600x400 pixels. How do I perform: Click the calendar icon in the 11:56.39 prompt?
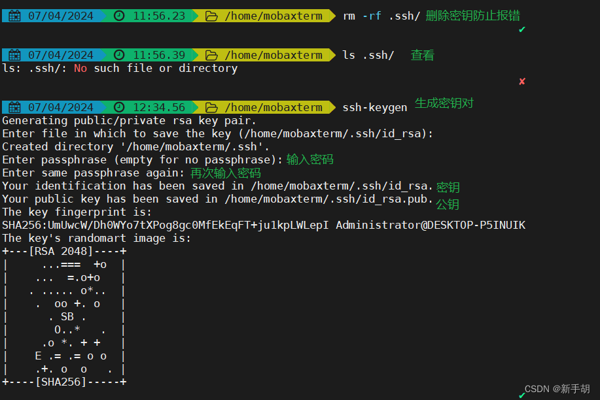(14, 55)
